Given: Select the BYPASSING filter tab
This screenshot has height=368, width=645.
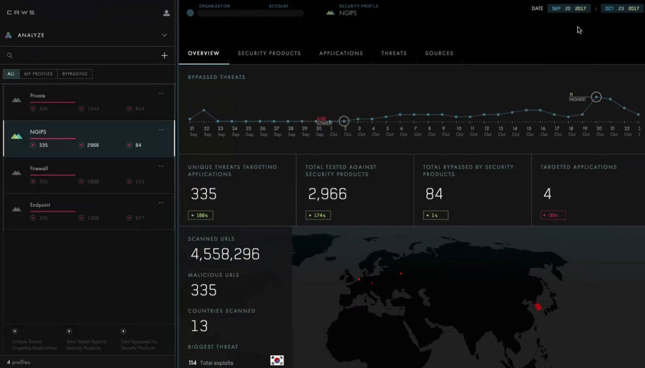Looking at the screenshot, I should tap(75, 74).
